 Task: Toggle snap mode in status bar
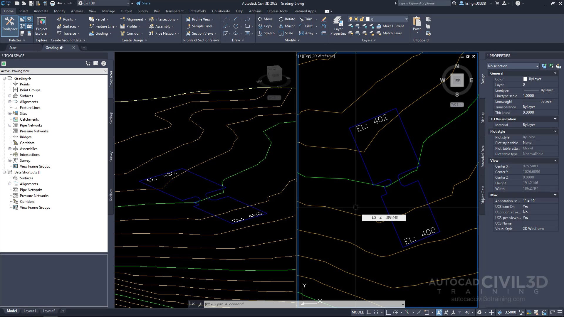pyautogui.click(x=376, y=312)
